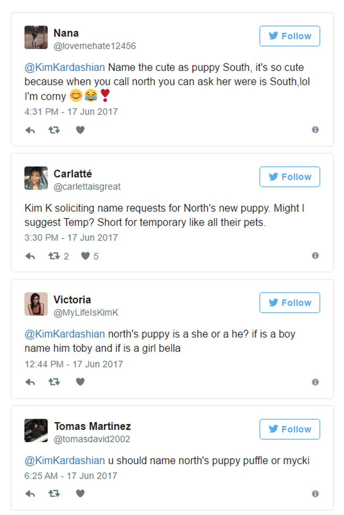Retweet Tomas Martinez's tweet

(54, 494)
